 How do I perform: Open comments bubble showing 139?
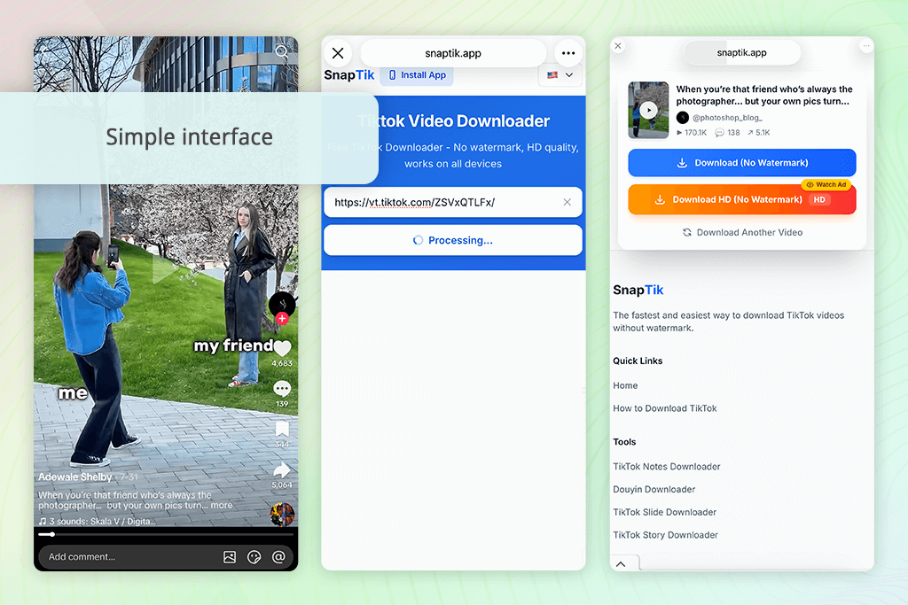(x=282, y=388)
